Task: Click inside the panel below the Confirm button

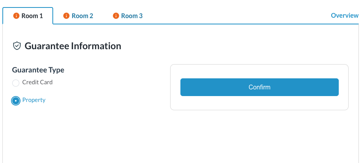Action: click(259, 103)
